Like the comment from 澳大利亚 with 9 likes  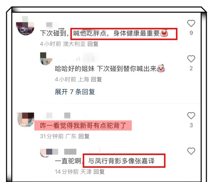(x=191, y=23)
